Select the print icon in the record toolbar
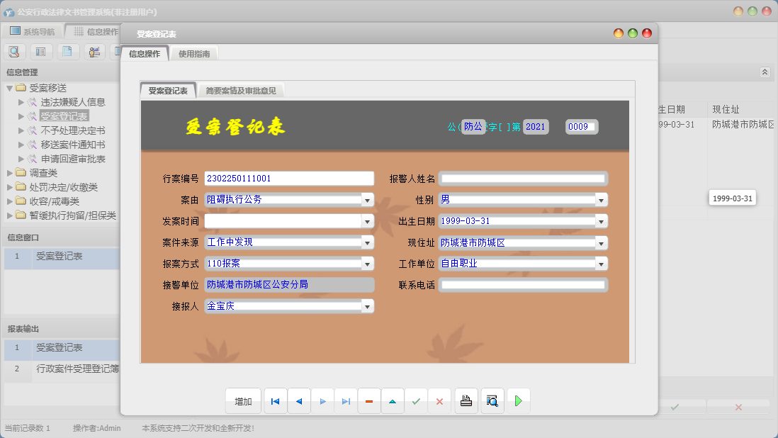This screenshot has width=778, height=438. 466,400
